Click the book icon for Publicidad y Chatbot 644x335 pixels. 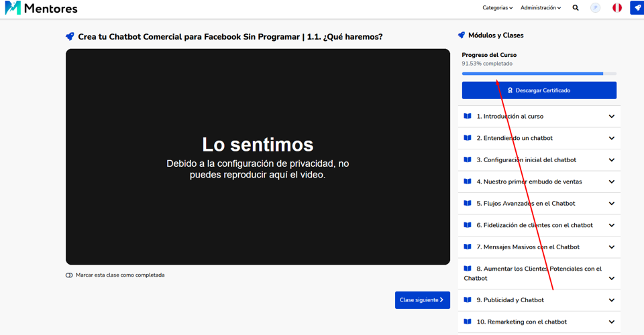click(468, 299)
